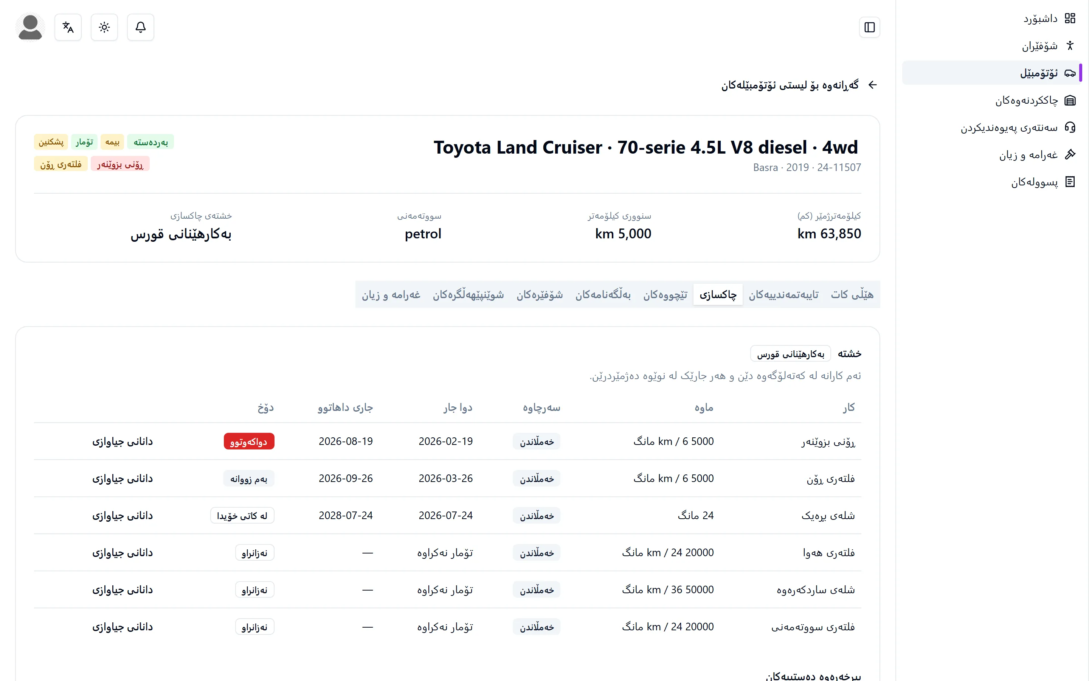This screenshot has height=681, width=1089.
Task: Switch to the بەڵگەنامەکان tab
Action: pos(603,295)
